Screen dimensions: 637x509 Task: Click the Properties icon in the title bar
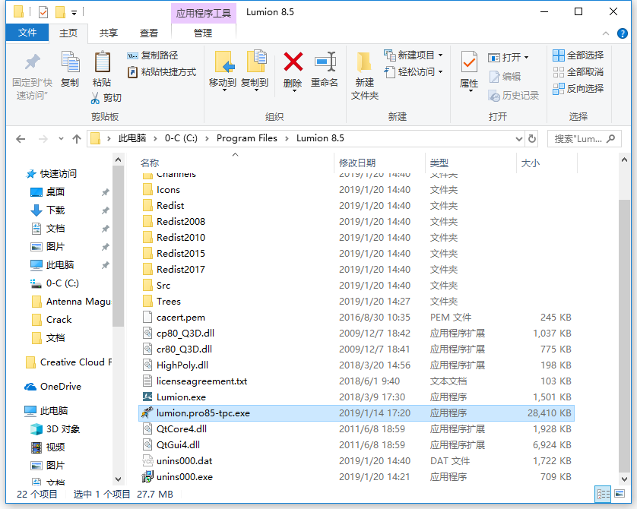(x=43, y=12)
